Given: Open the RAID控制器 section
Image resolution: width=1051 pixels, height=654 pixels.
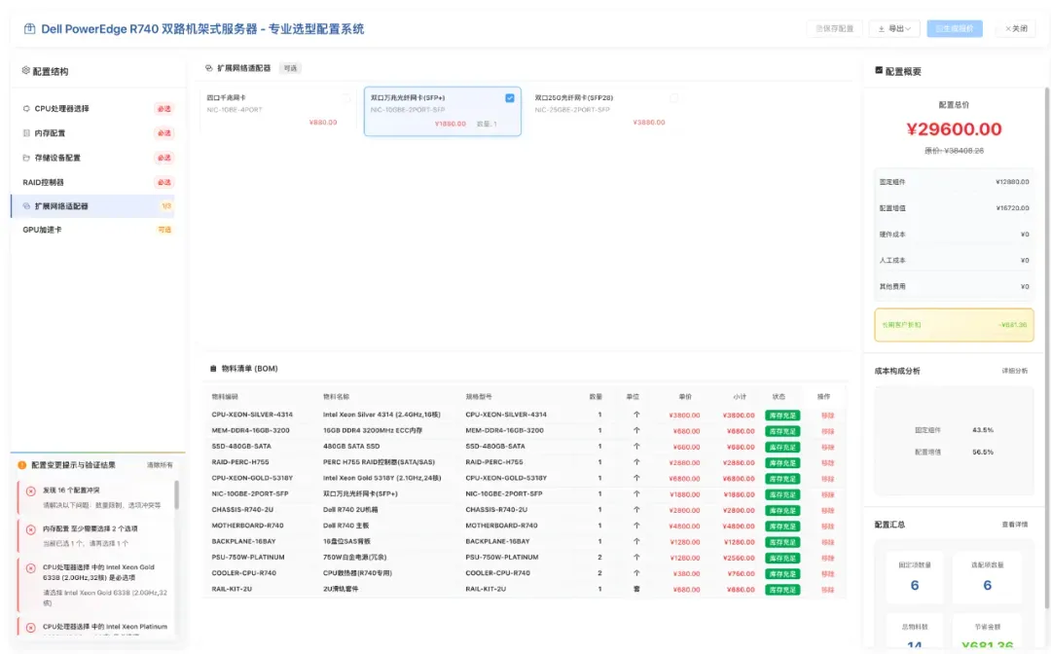Looking at the screenshot, I should click(x=93, y=182).
